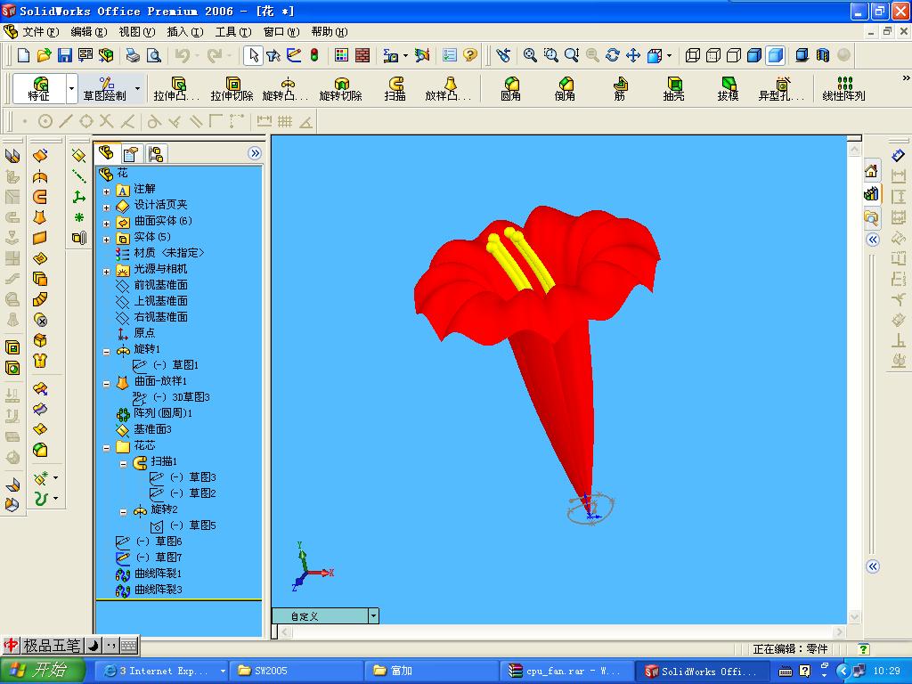
Task: Click the New document icon
Action: click(23, 55)
